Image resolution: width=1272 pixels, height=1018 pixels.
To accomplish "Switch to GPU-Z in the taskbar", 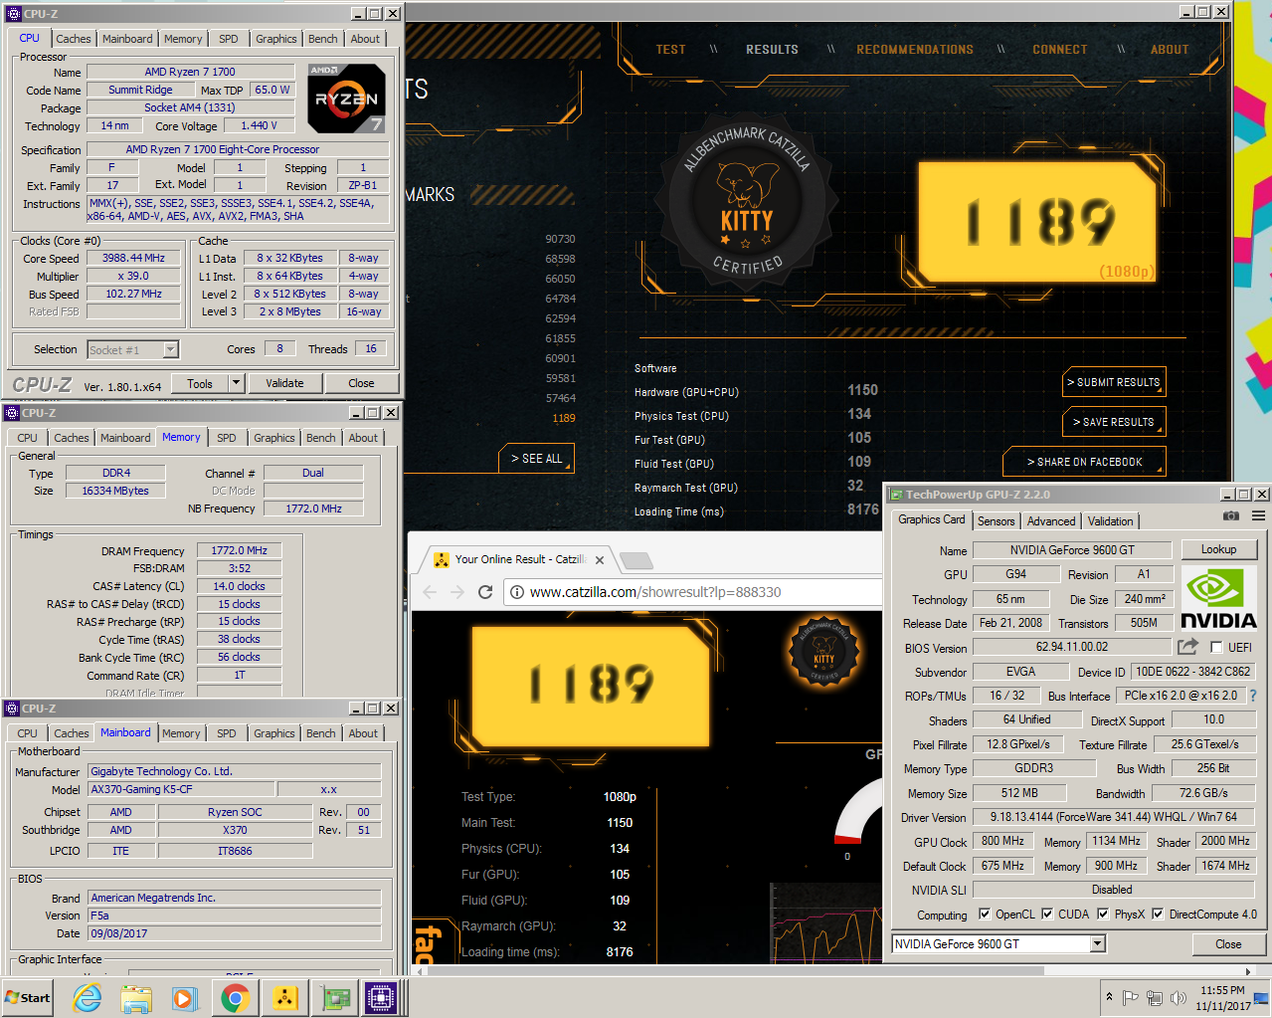I will coord(333,997).
